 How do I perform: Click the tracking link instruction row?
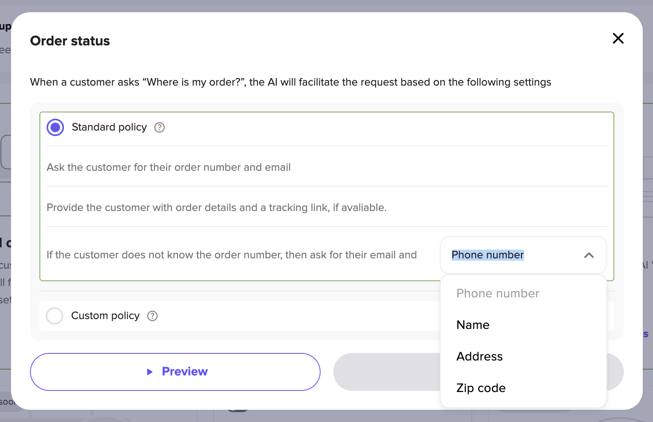(x=327, y=207)
